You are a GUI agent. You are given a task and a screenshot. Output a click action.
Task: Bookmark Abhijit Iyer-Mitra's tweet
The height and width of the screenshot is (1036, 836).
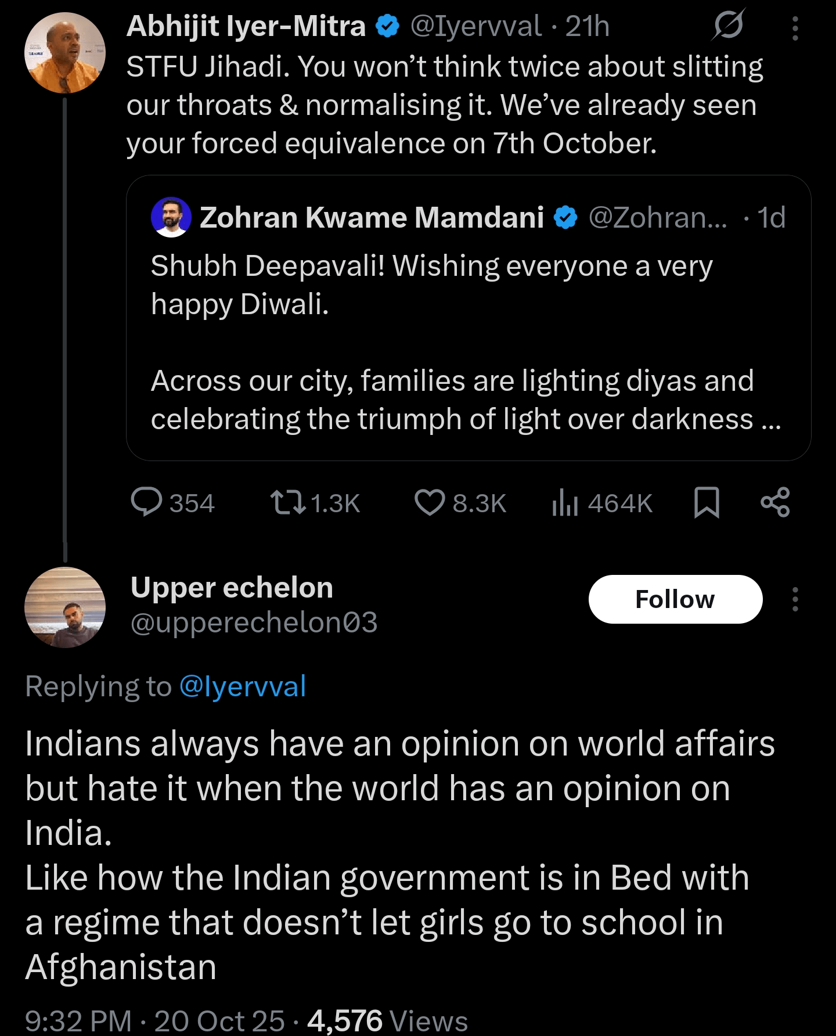pos(707,503)
